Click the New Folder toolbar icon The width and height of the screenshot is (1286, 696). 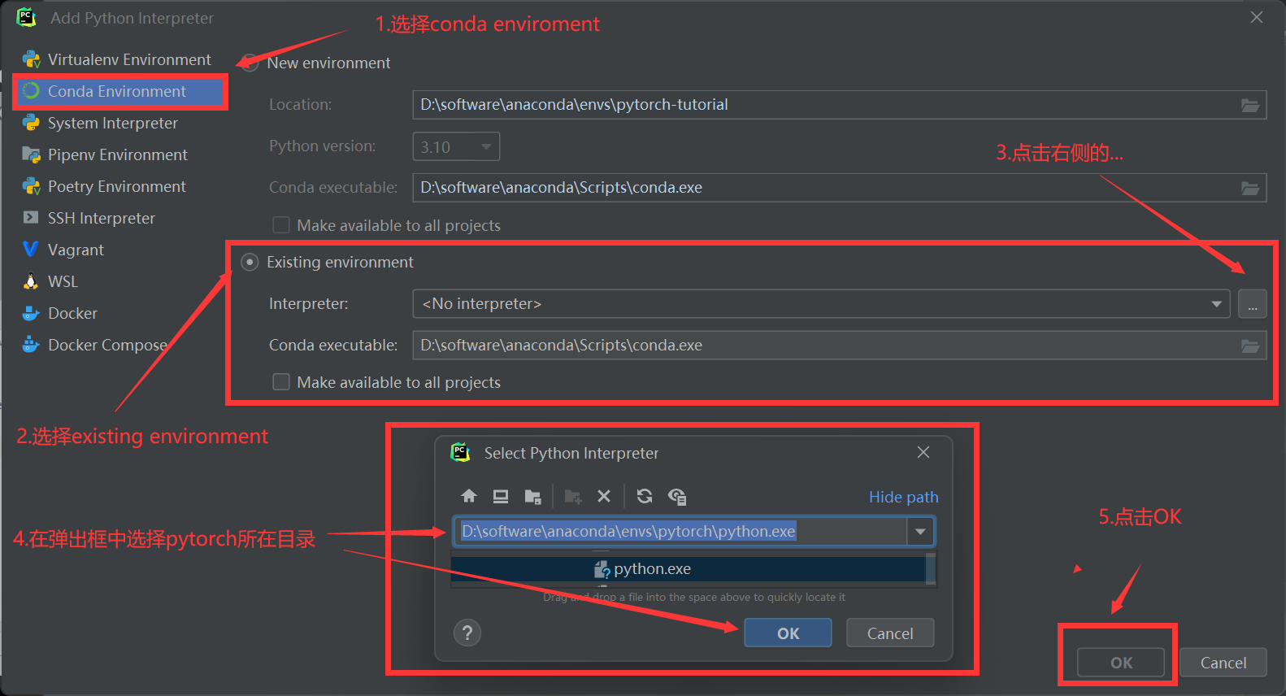tap(573, 496)
